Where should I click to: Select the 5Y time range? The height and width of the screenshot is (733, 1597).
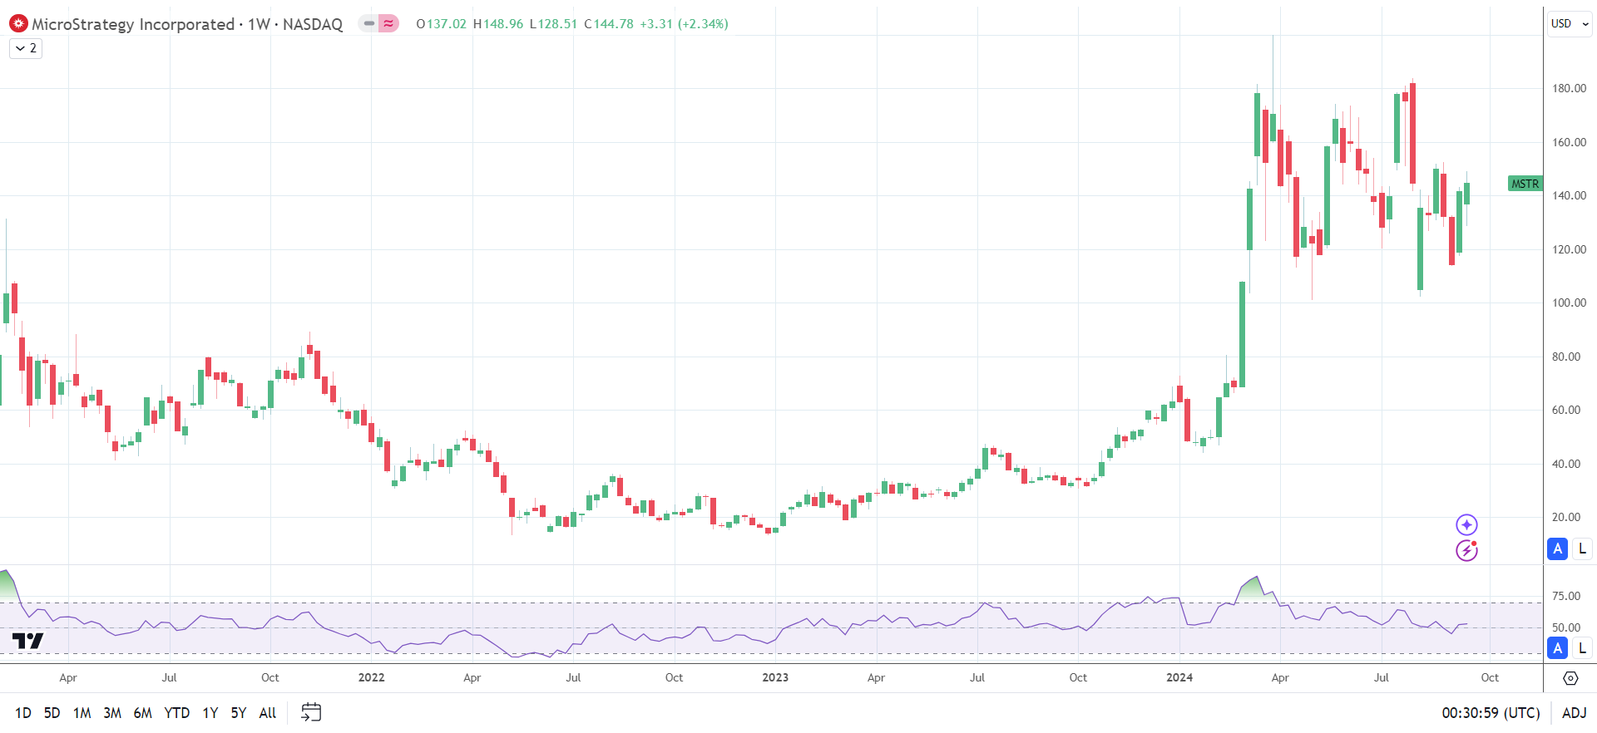pos(238,713)
